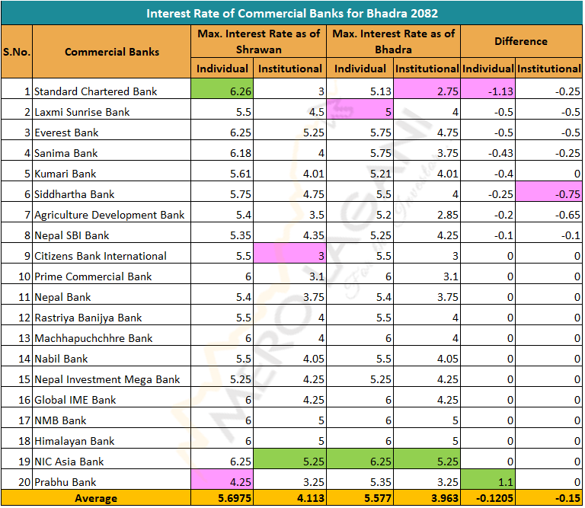Click the 'Machhapuchchhre Bank' name cell

[111, 335]
